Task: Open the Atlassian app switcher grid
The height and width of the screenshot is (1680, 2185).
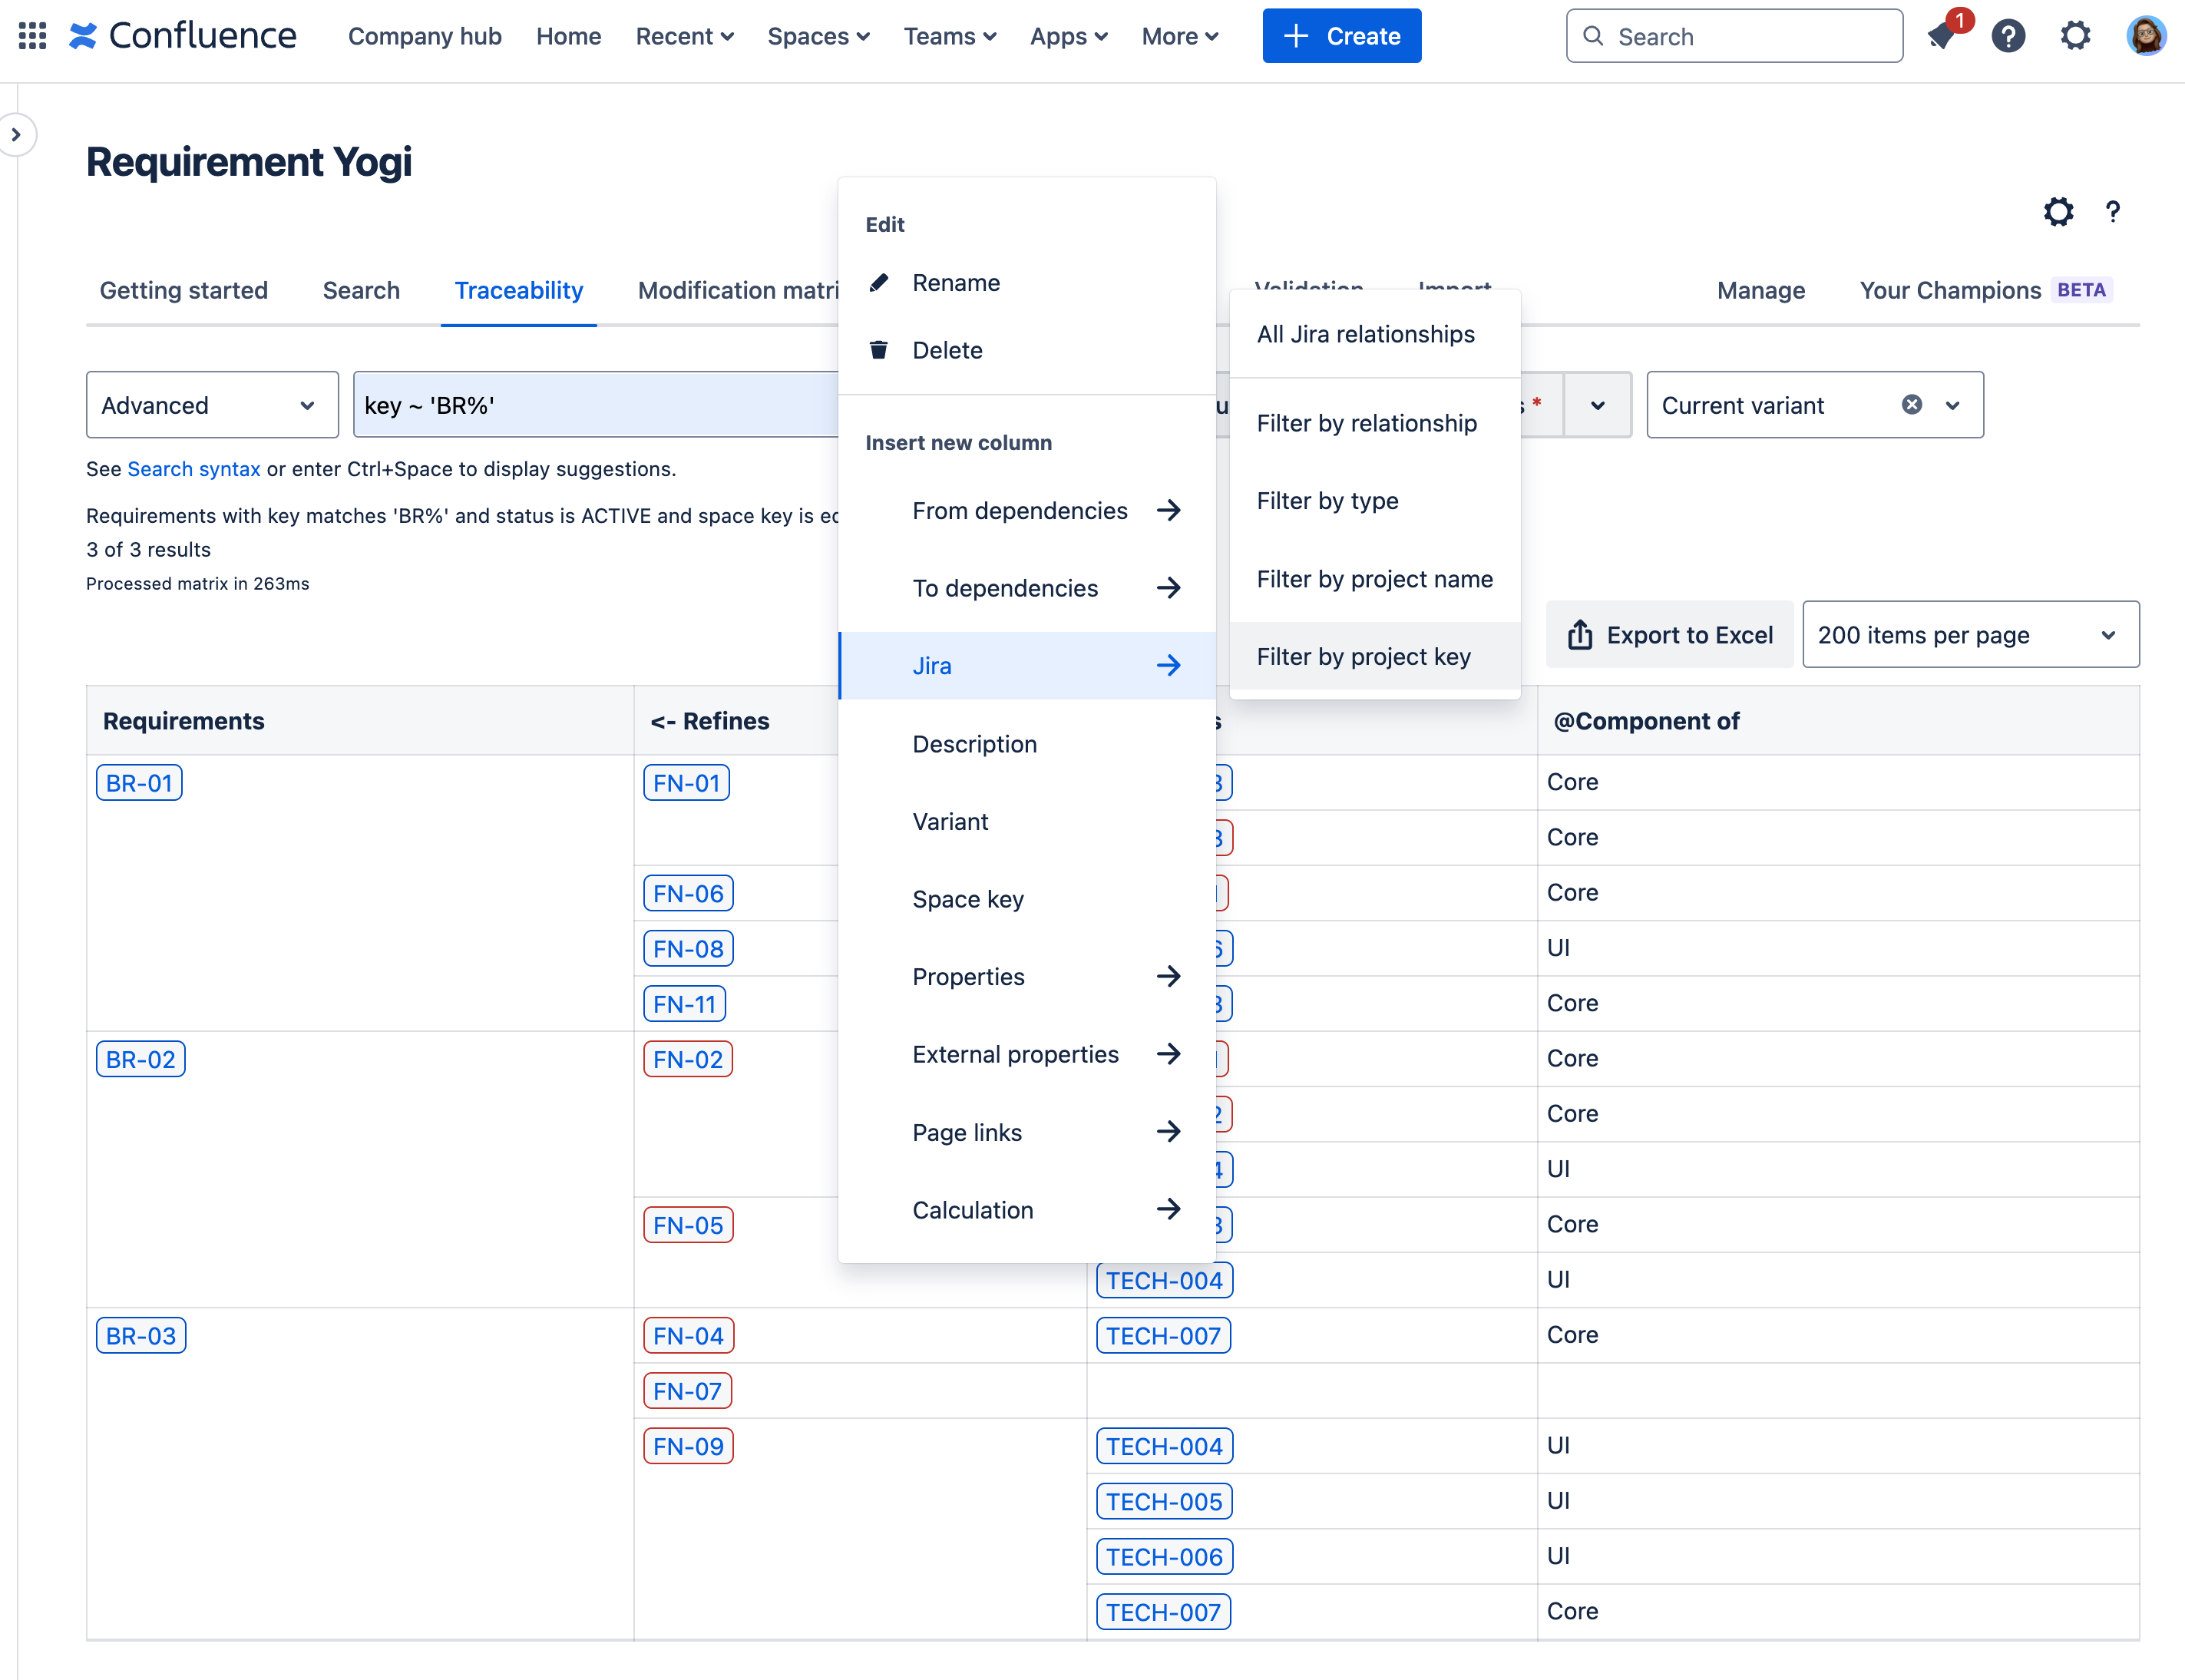Action: 31,35
